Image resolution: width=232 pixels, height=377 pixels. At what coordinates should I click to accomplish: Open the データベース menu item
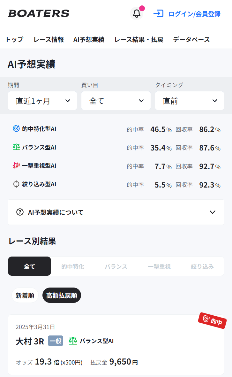[191, 40]
